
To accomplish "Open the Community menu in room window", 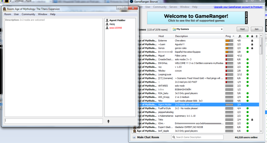I will pos(28,14).
